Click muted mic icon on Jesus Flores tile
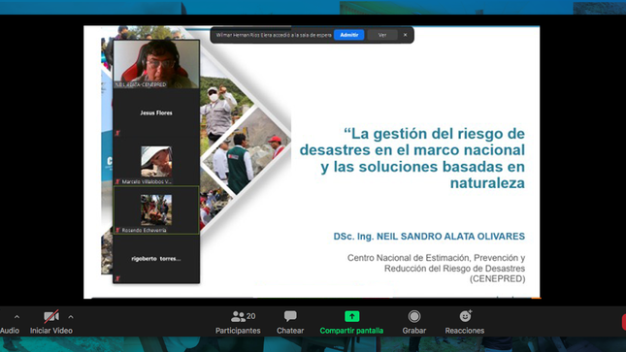Viewport: 626px width, 352px height. tap(117, 133)
